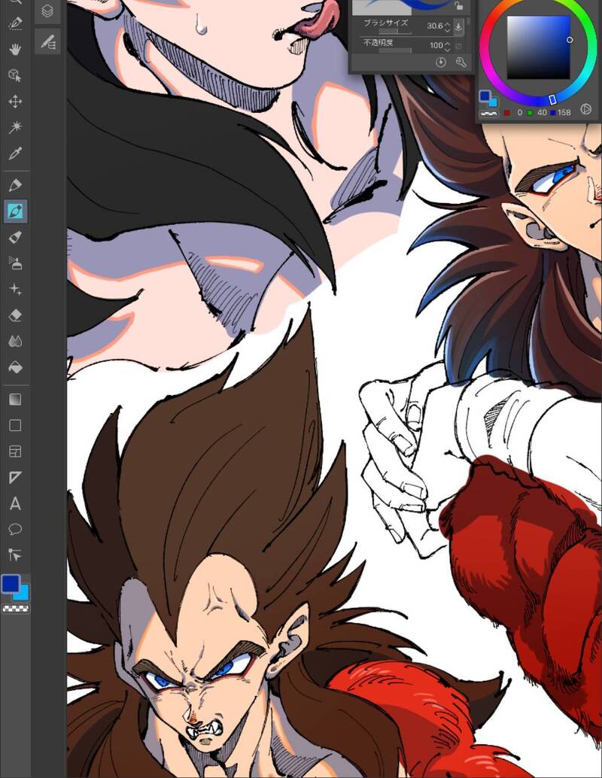Select the Ruler tool
The height and width of the screenshot is (778, 602).
coord(15,477)
